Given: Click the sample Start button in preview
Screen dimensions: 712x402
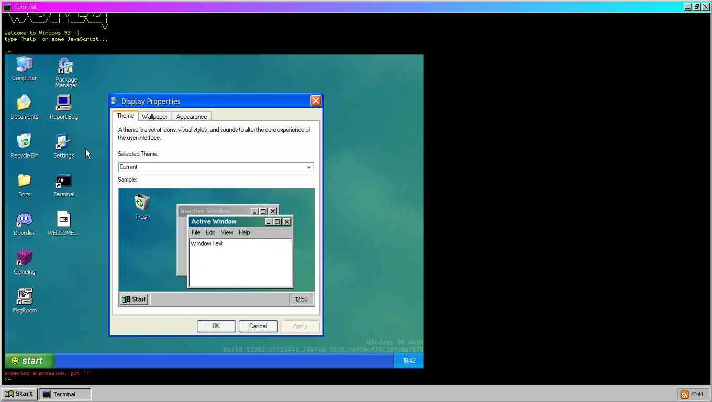Looking at the screenshot, I should pyautogui.click(x=134, y=299).
